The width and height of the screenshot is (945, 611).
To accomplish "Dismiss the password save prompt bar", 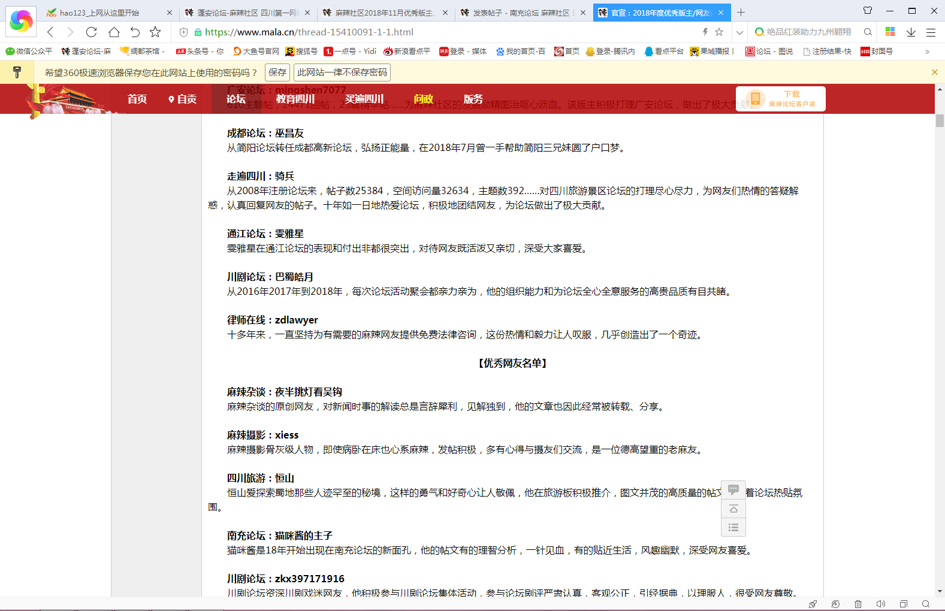I will (934, 72).
